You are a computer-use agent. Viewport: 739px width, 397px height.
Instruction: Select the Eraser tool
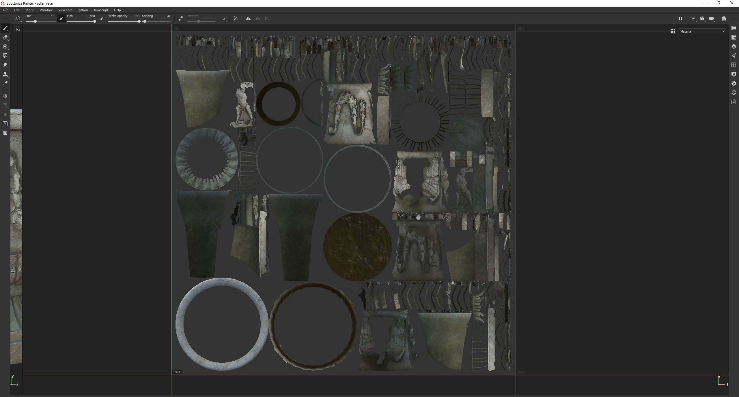point(5,37)
